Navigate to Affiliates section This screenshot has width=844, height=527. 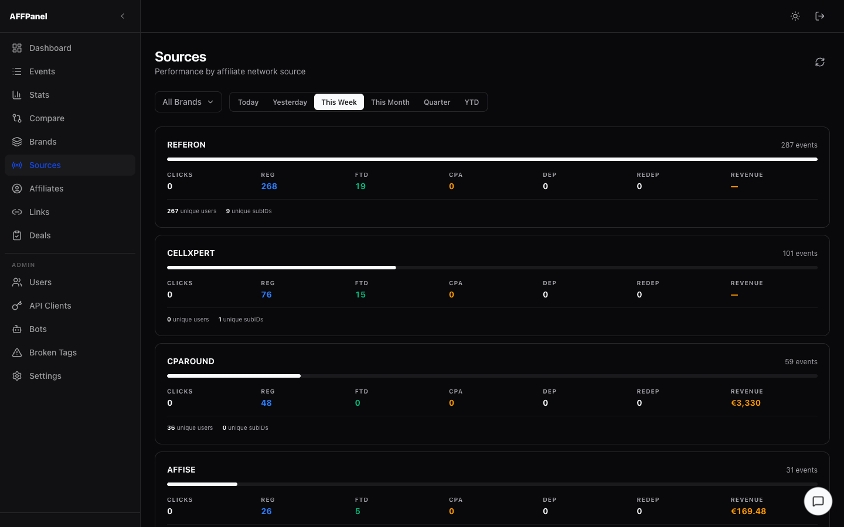46,188
